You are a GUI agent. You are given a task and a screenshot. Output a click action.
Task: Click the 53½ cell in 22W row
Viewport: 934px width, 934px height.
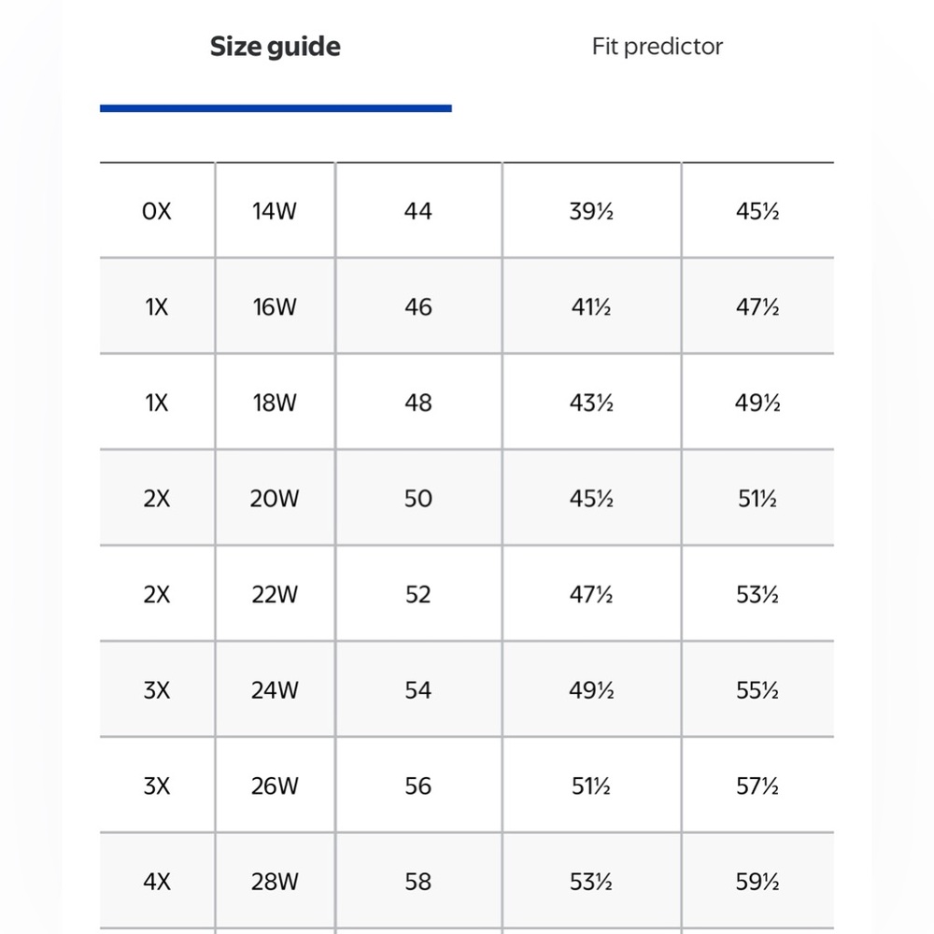click(x=757, y=594)
